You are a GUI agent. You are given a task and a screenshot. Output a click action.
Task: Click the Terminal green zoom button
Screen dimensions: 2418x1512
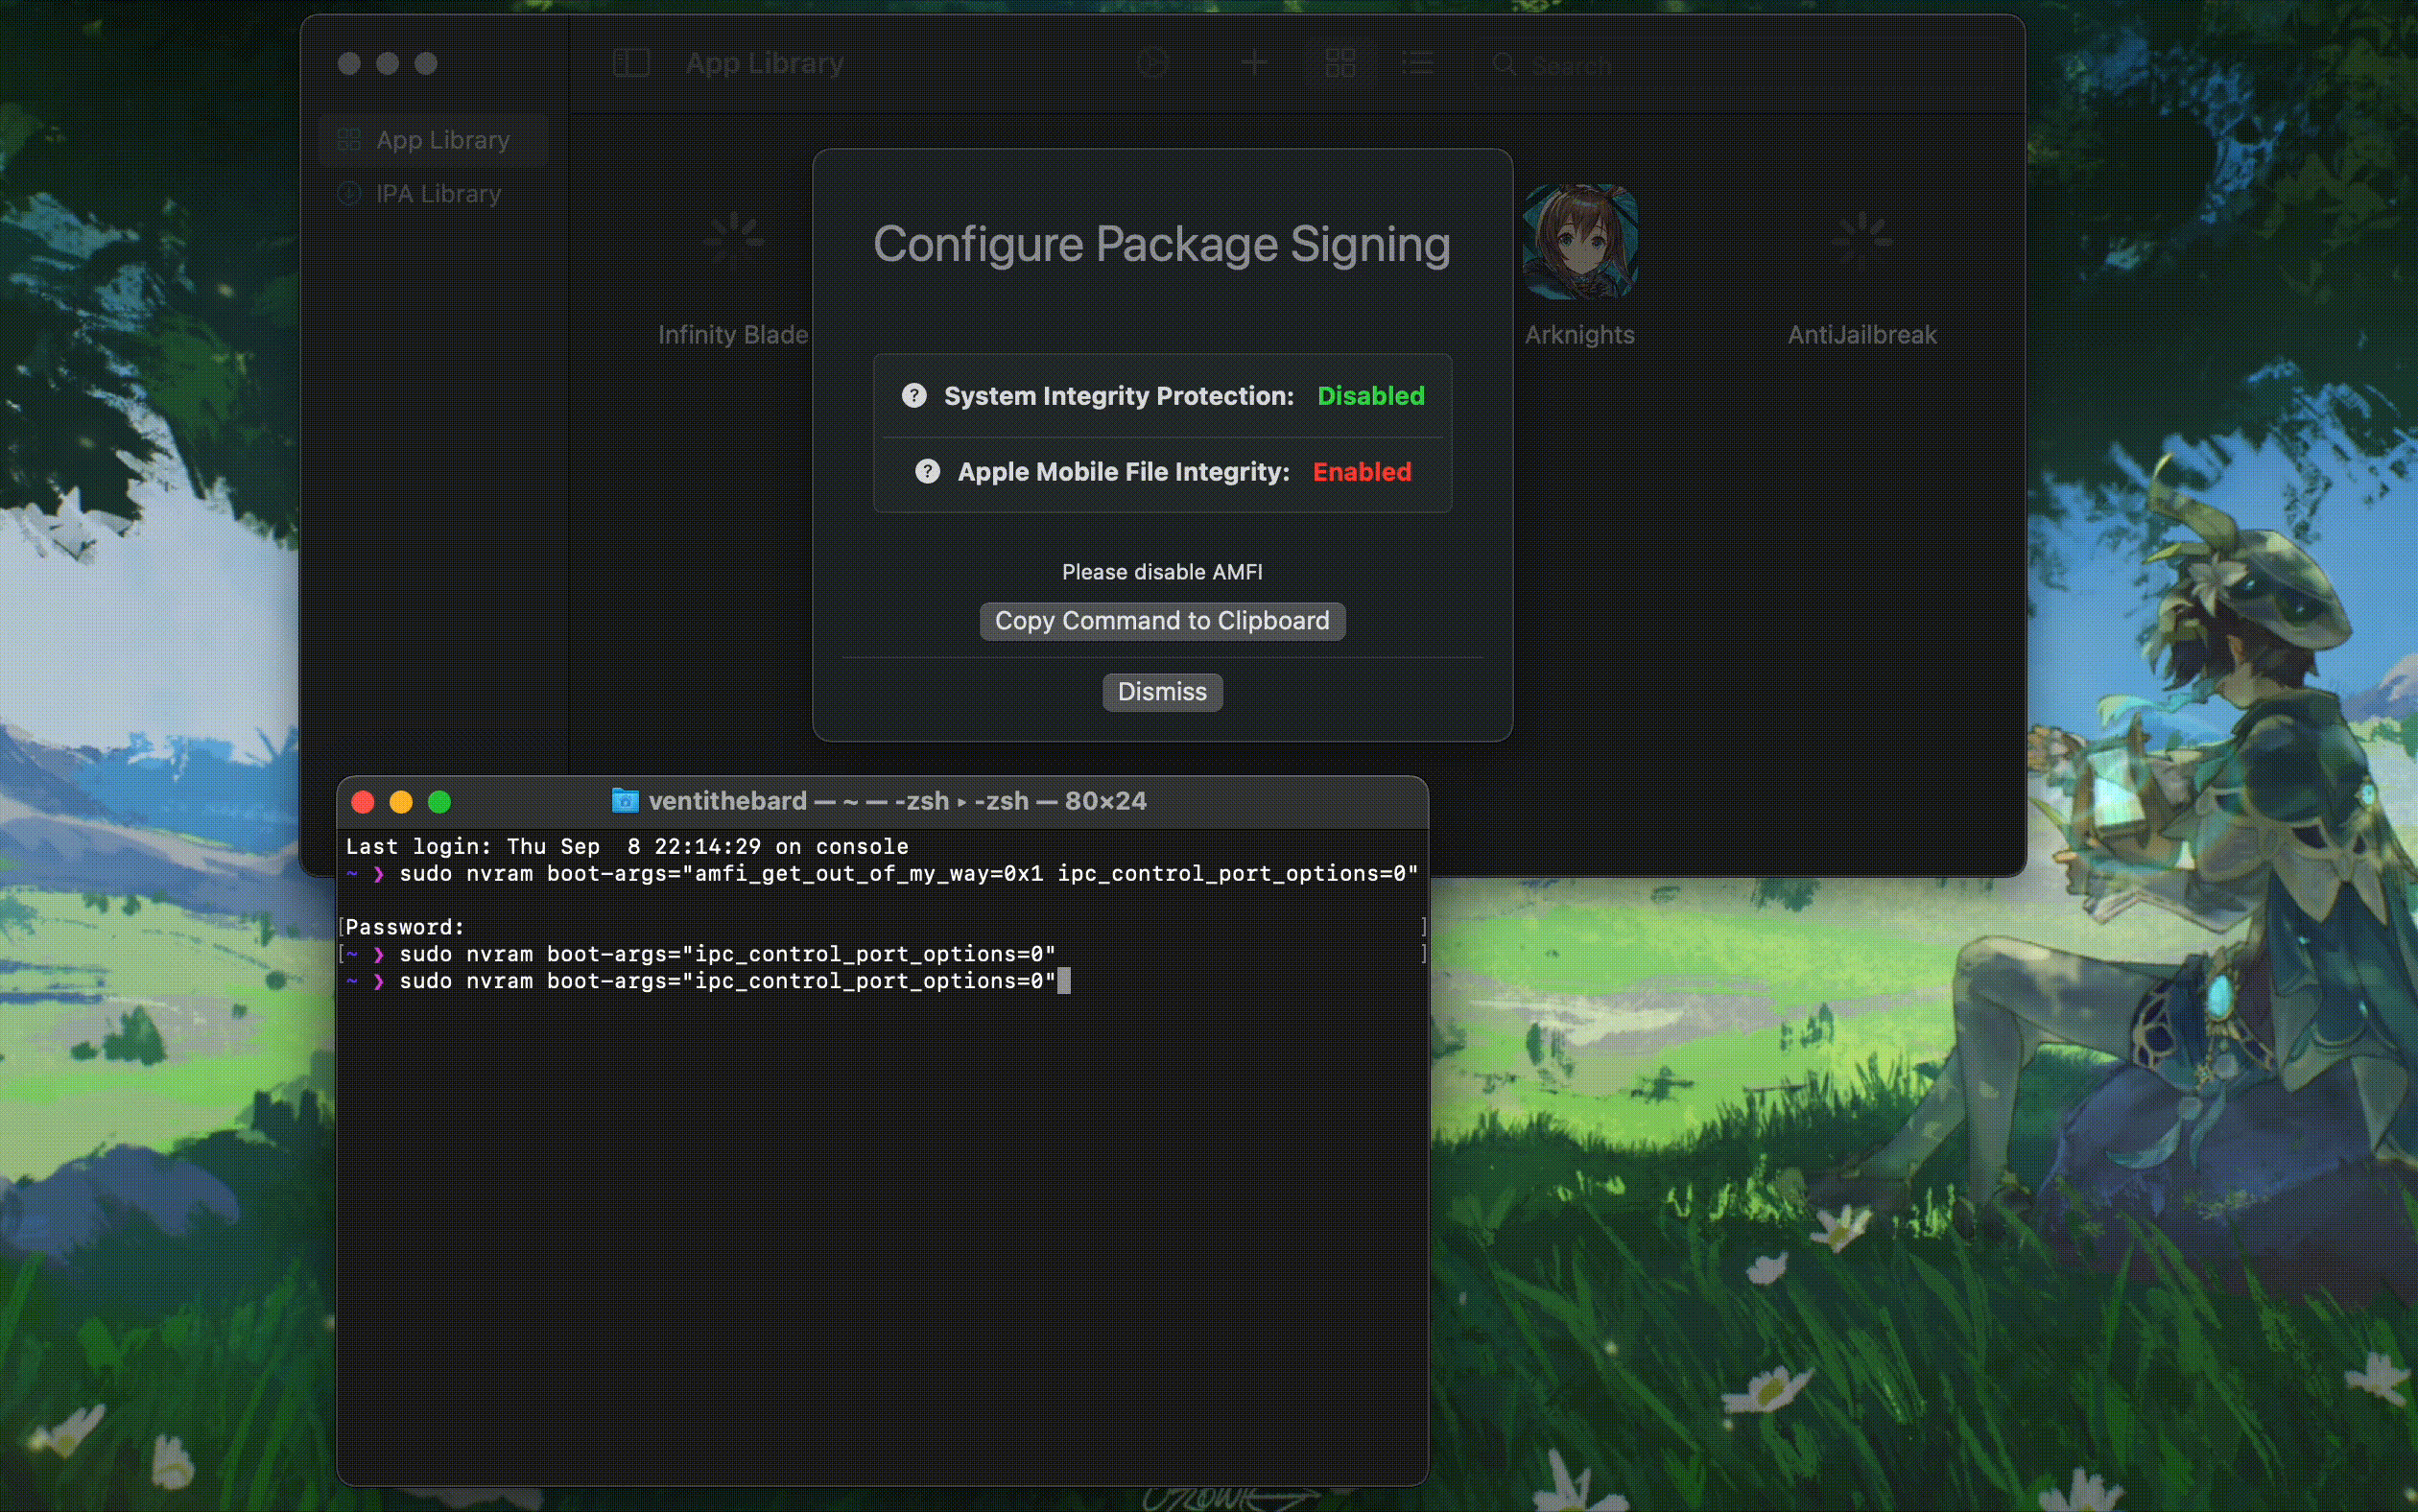pos(439,801)
